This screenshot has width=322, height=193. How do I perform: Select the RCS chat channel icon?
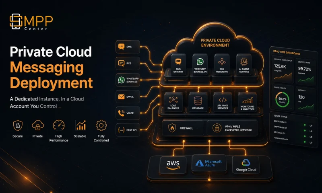click(122, 64)
